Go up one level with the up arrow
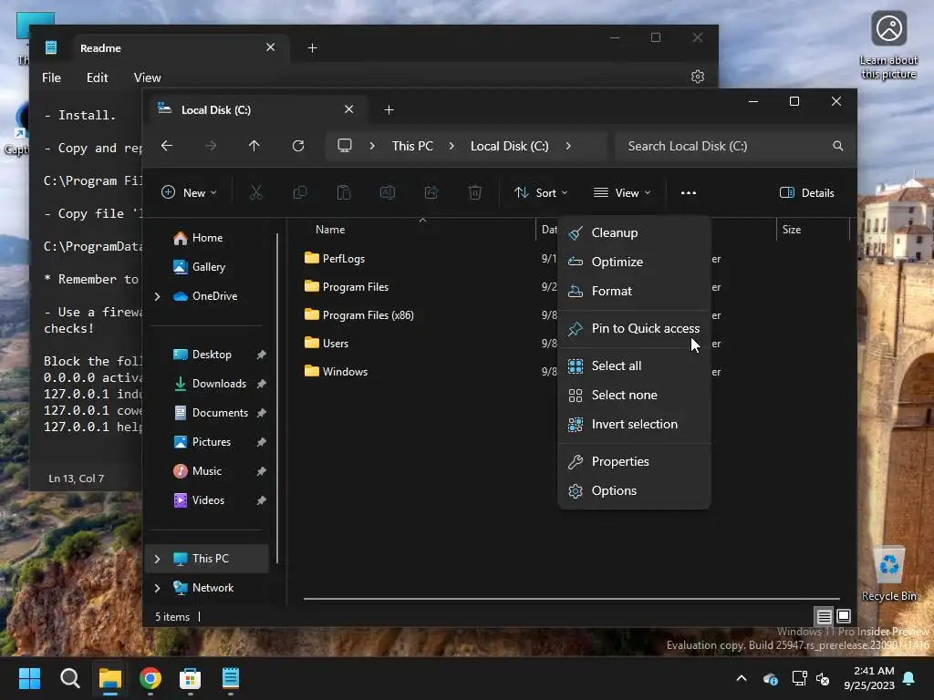The width and height of the screenshot is (934, 700). (x=254, y=146)
